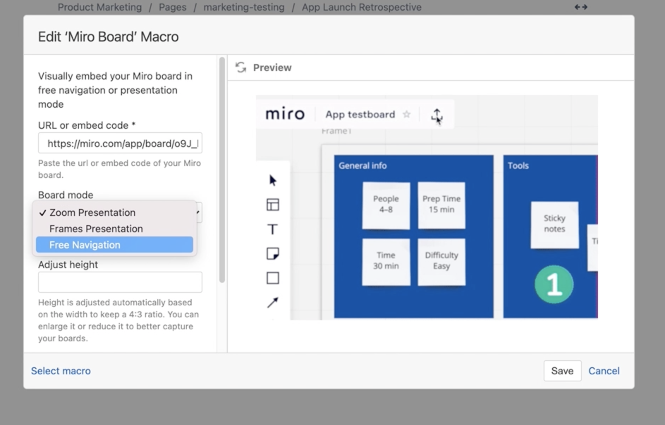Refresh the board Preview
The width and height of the screenshot is (665, 425).
[x=241, y=67]
